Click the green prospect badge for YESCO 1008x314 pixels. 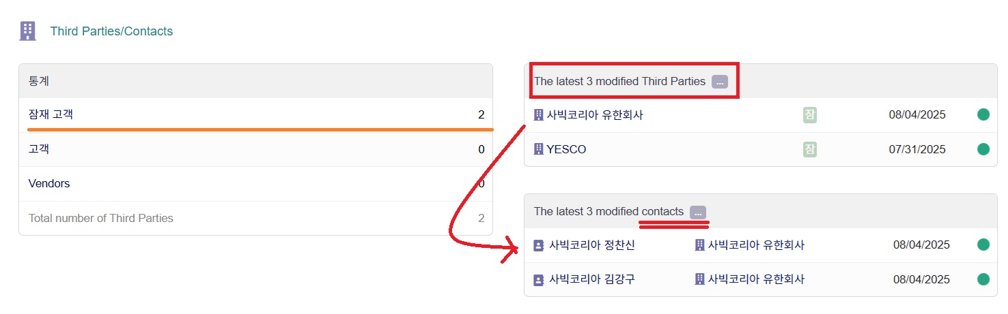tap(810, 149)
